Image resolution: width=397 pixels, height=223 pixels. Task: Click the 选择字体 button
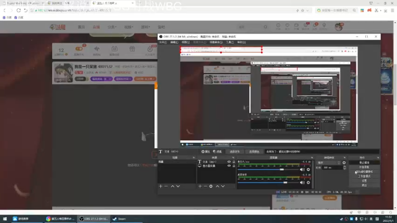[x=235, y=152]
